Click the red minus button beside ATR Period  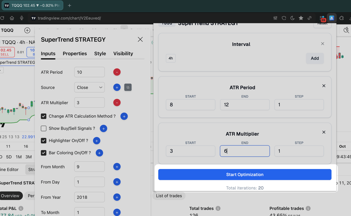click(117, 72)
